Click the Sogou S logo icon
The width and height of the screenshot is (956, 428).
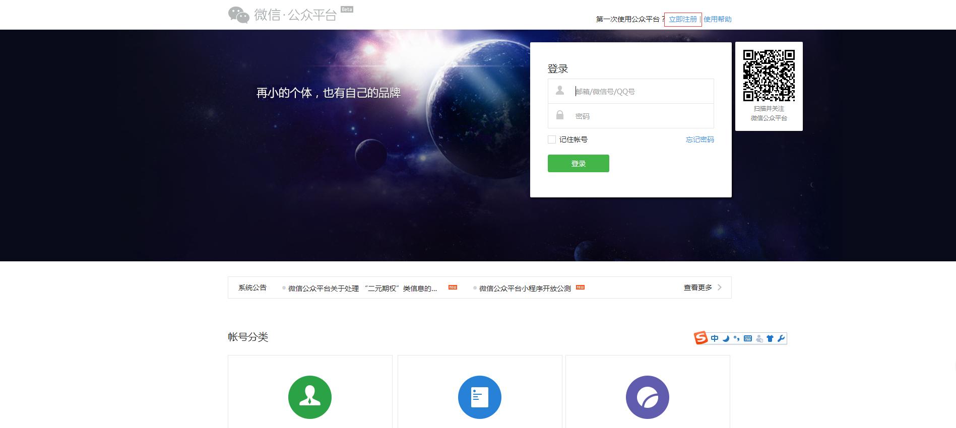pyautogui.click(x=700, y=338)
